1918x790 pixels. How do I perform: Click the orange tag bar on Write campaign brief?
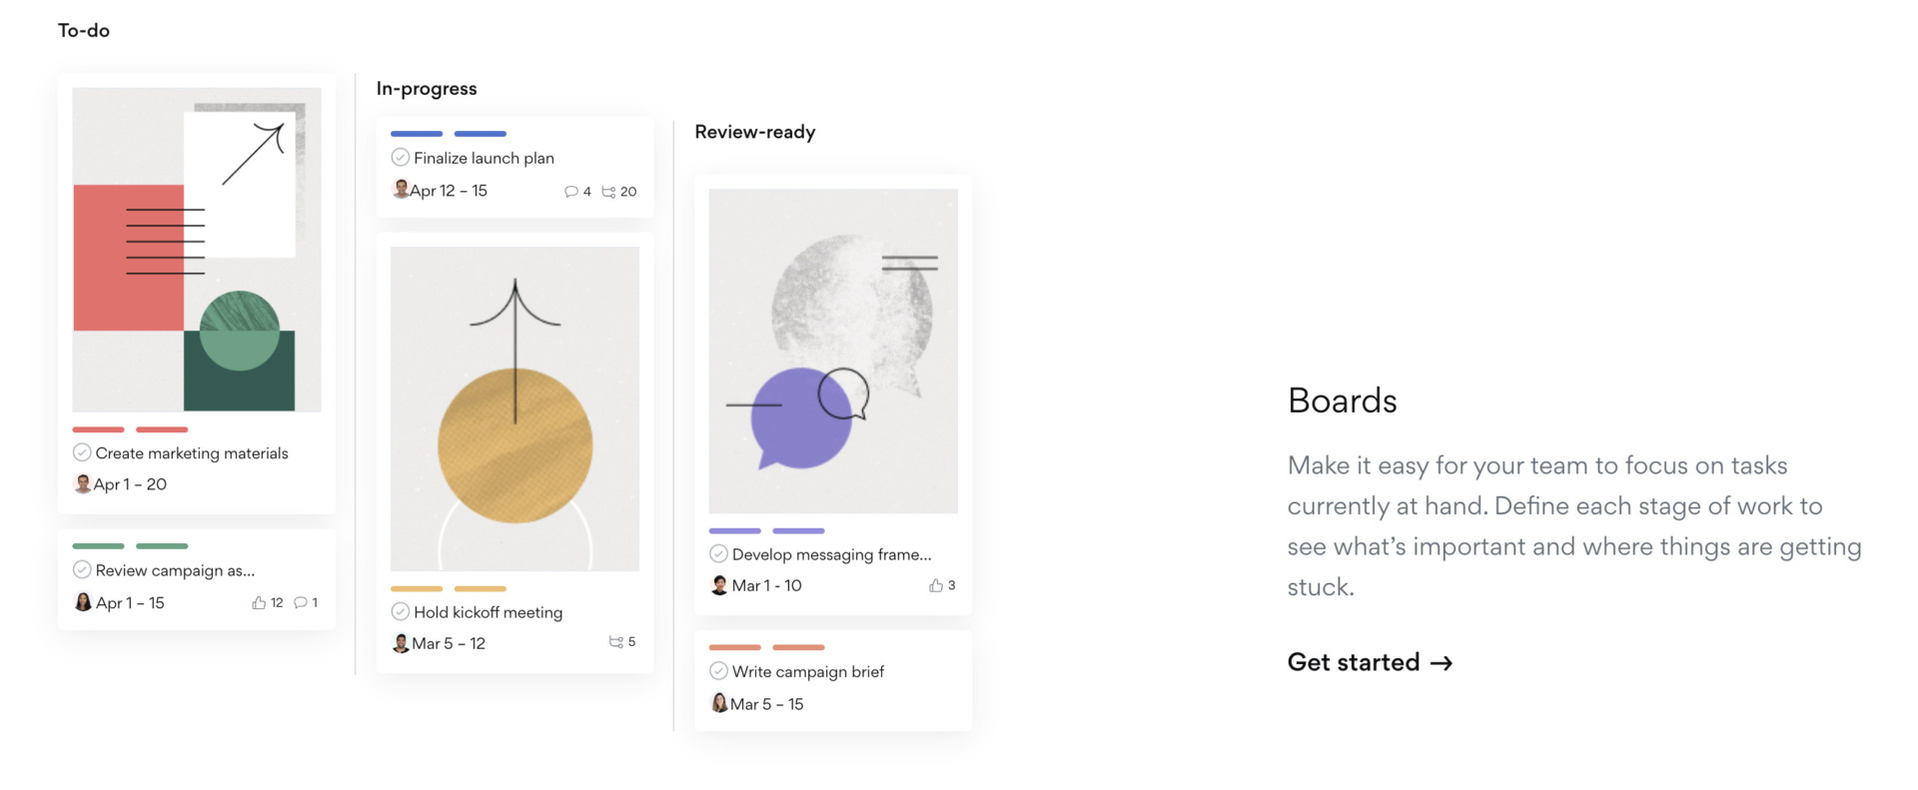pyautogui.click(x=734, y=647)
